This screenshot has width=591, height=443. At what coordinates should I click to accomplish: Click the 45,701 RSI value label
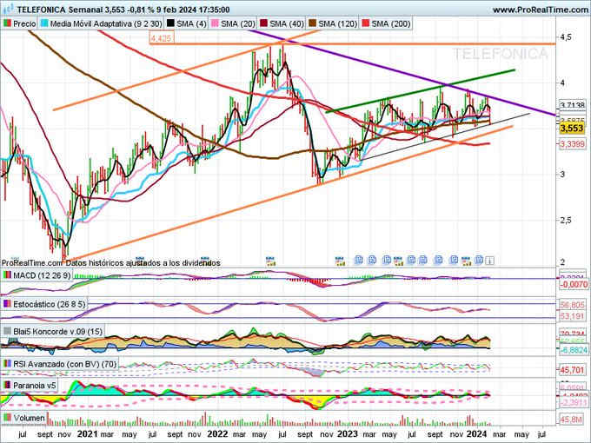[572, 370]
